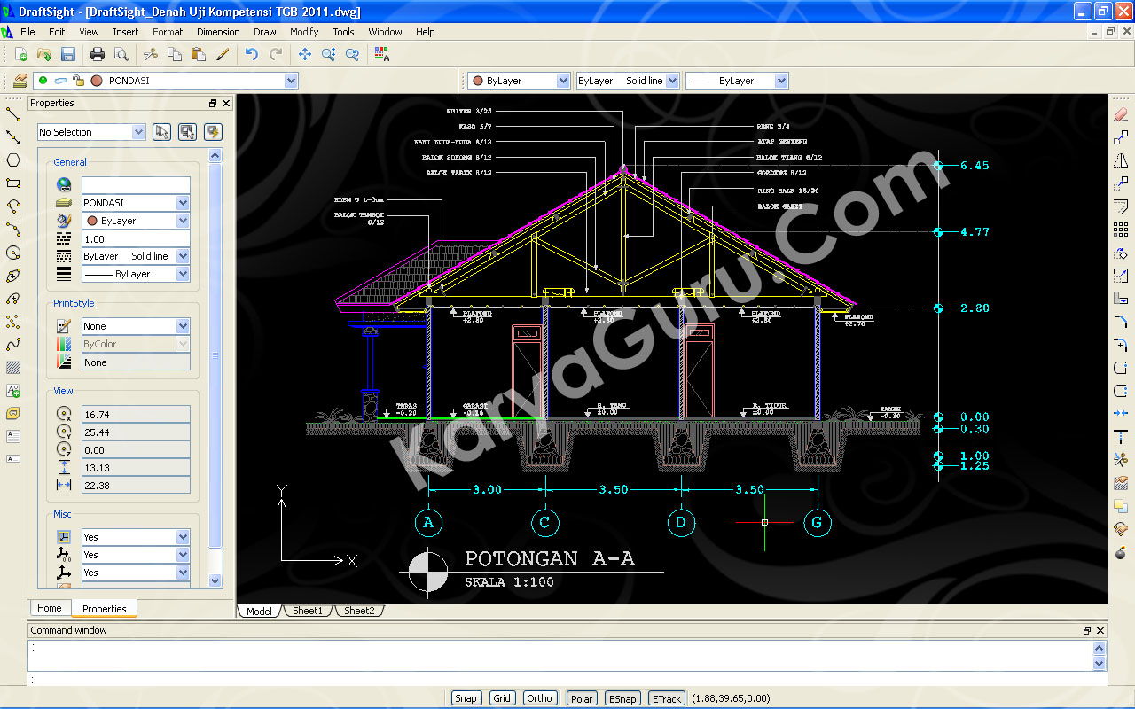Viewport: 1135px width, 709px height.
Task: Open the No Selection dropdown
Action: coord(138,132)
